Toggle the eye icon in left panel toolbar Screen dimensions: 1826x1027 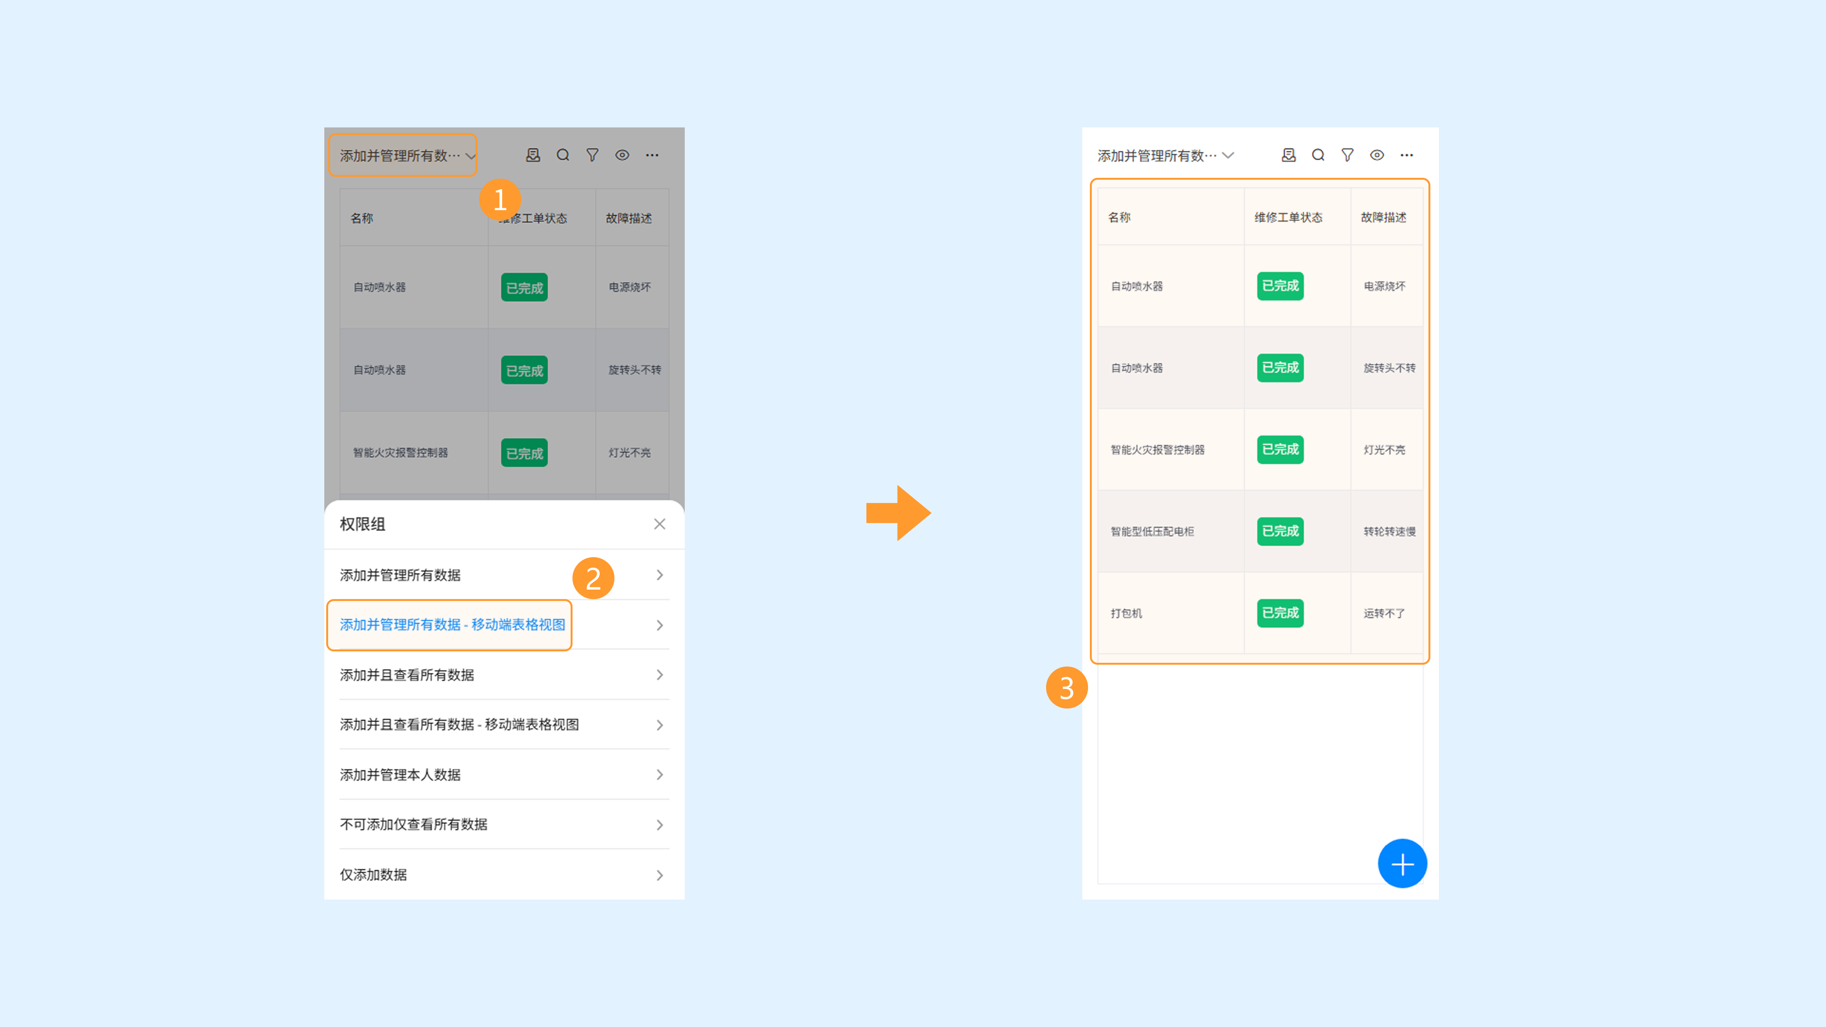coord(622,155)
